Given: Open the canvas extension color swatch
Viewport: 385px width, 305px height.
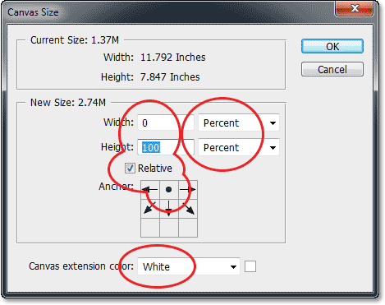Looking at the screenshot, I should (x=250, y=266).
